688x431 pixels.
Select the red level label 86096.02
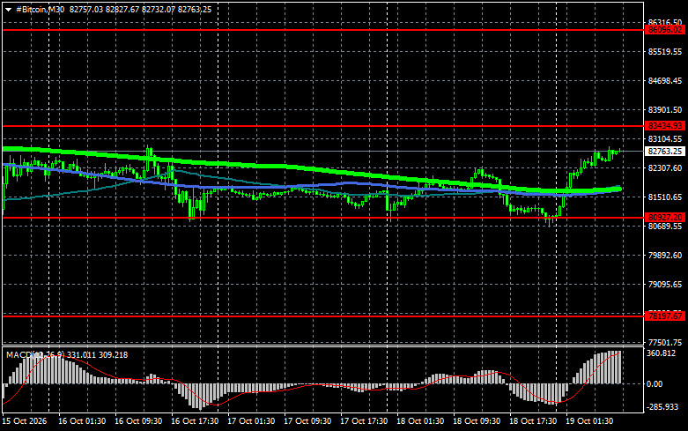(x=665, y=30)
